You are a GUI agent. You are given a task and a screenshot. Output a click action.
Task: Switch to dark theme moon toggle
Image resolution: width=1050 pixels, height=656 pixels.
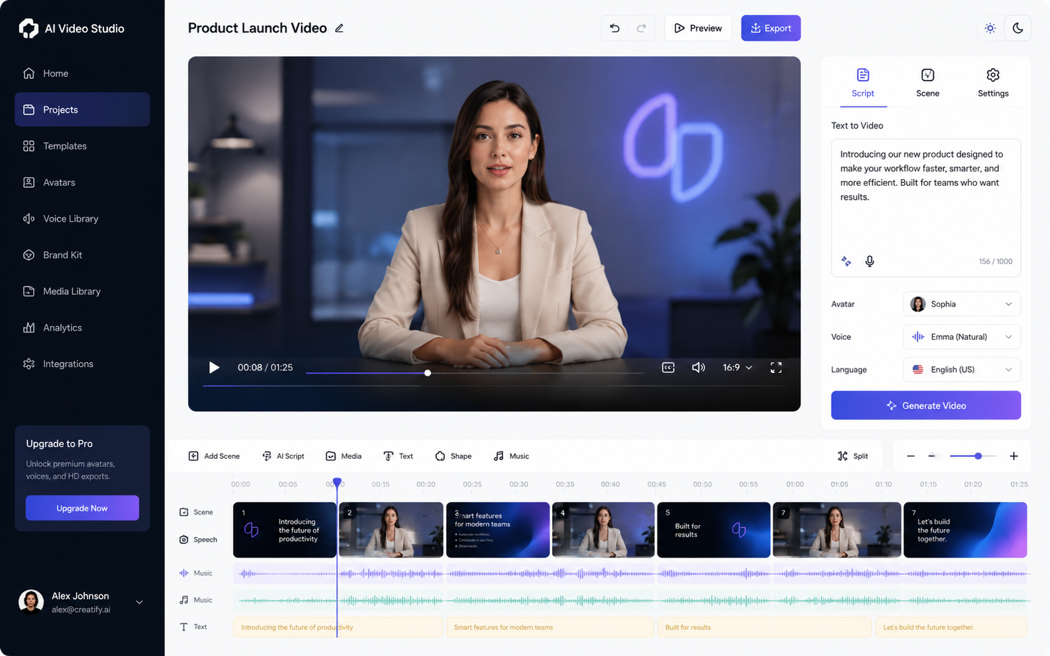coord(1018,28)
